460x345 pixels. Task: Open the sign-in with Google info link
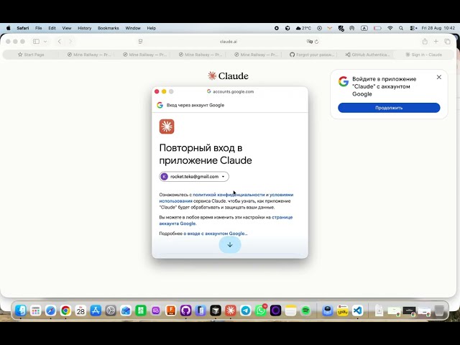click(216, 234)
